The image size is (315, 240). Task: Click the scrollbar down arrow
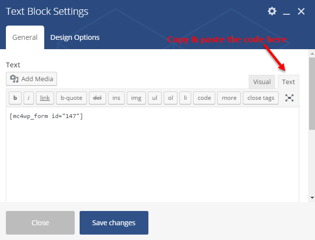(312, 198)
